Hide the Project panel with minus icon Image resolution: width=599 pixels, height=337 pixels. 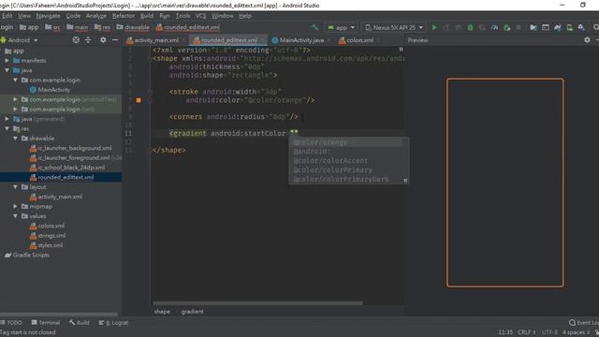[115, 39]
